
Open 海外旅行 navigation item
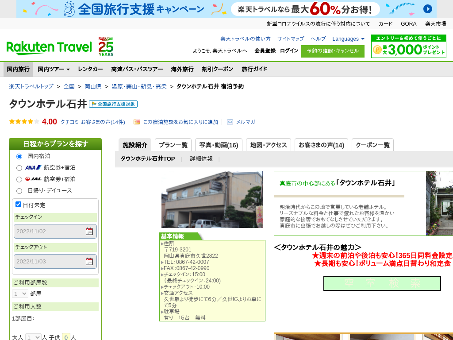pyautogui.click(x=182, y=69)
